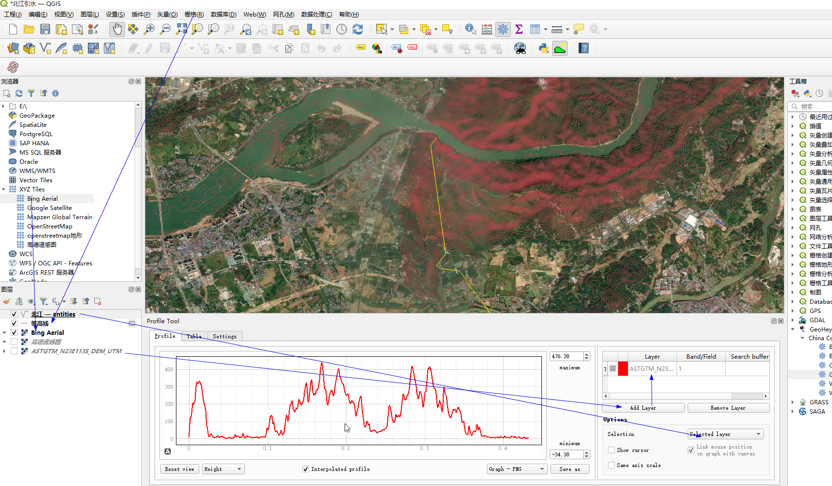
Task: Open the Python console icon
Action: point(544,48)
